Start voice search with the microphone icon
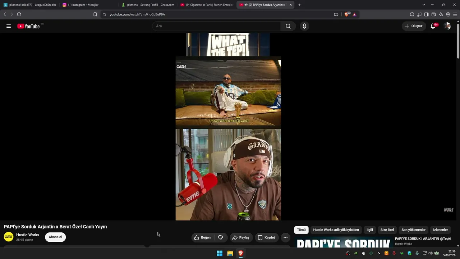The height and width of the screenshot is (259, 460). (304, 26)
